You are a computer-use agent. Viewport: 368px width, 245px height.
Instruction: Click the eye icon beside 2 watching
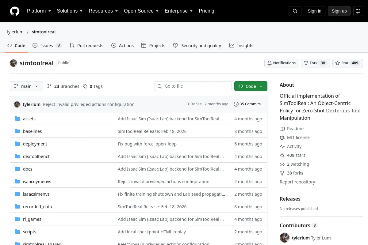coord(282,164)
